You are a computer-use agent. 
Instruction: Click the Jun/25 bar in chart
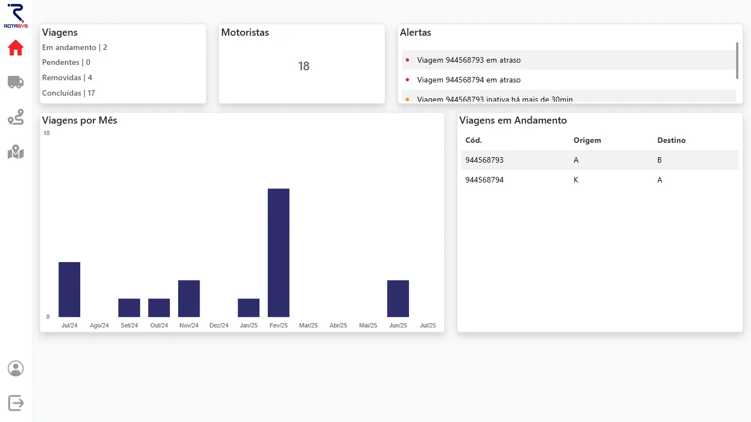(x=397, y=298)
